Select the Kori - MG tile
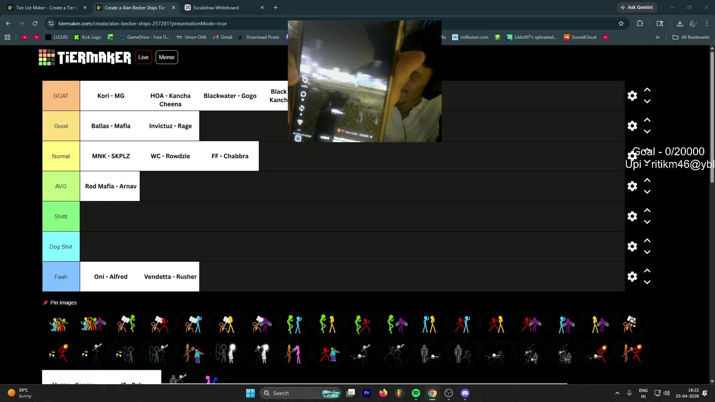715x402 pixels. pos(111,96)
